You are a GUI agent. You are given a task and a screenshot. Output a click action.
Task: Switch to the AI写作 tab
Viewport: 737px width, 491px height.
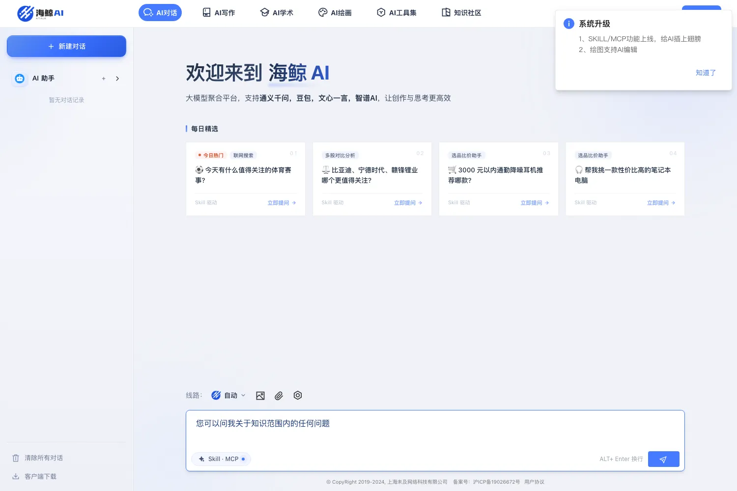point(219,13)
